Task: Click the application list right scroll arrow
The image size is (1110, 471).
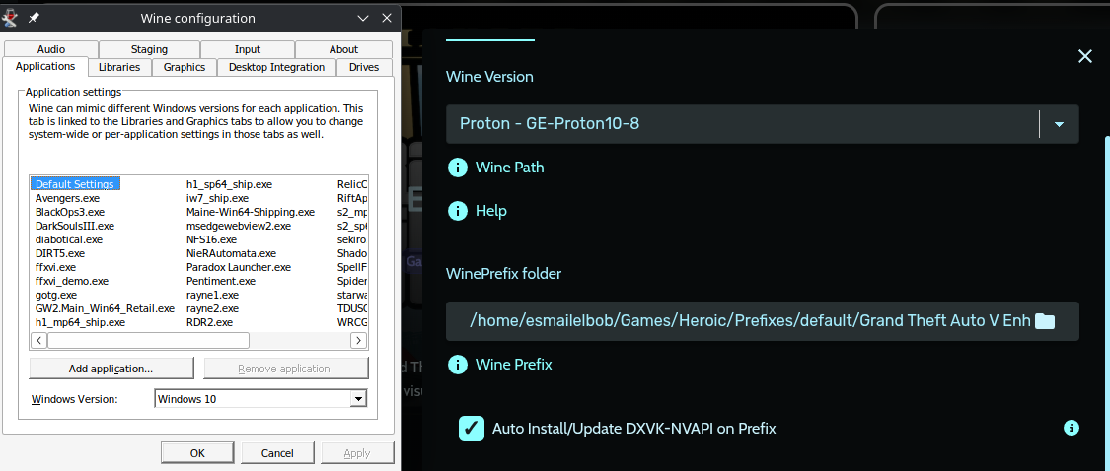Action: coord(359,341)
